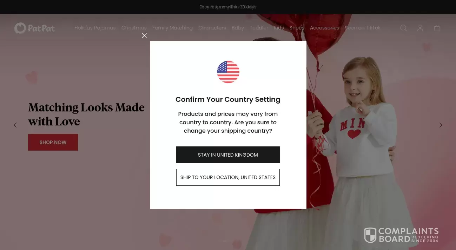456x250 pixels.
Task: Open the search icon in header
Action: tap(404, 28)
